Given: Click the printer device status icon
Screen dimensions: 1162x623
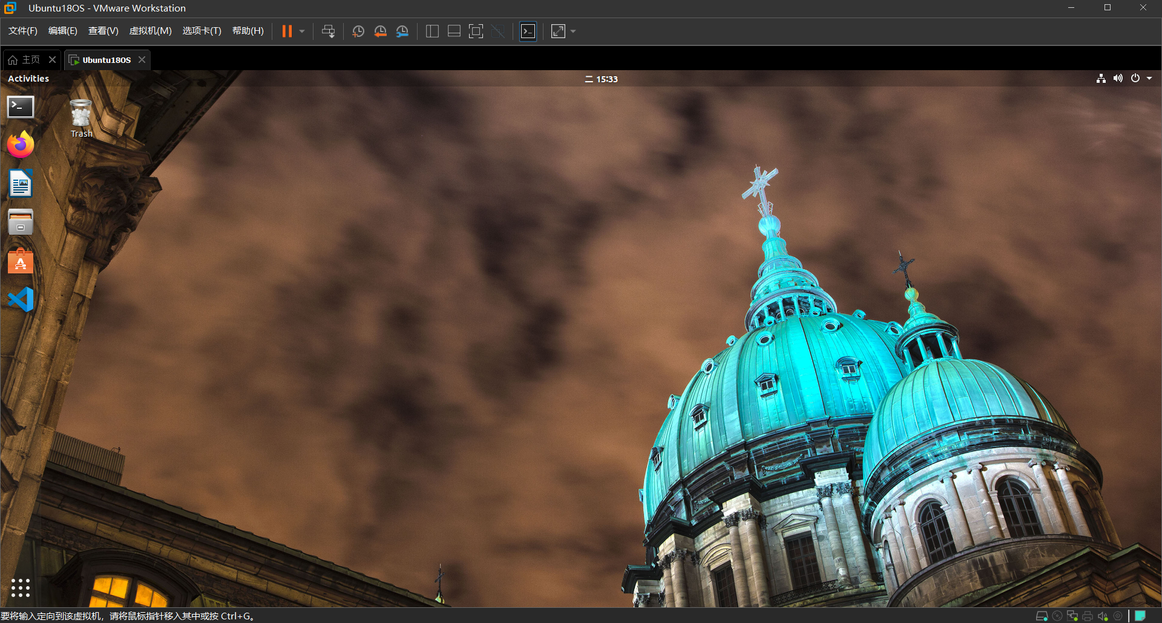Looking at the screenshot, I should pyautogui.click(x=1088, y=616).
